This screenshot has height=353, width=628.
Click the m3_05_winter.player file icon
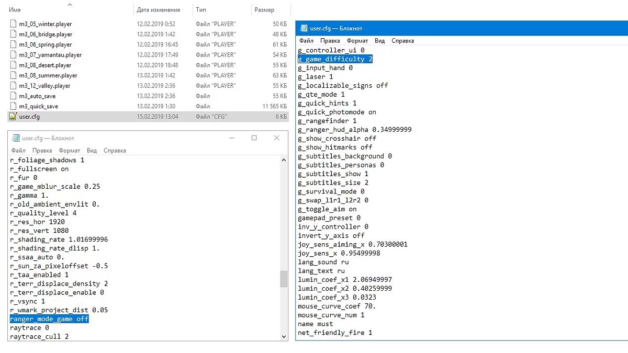click(x=14, y=24)
